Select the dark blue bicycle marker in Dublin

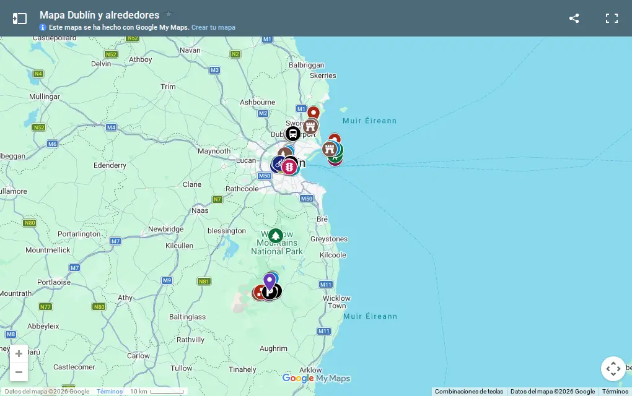278,163
